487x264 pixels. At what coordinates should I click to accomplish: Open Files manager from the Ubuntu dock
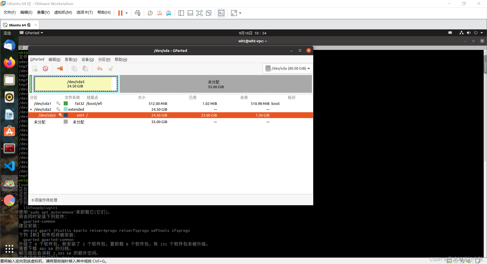coord(9,80)
